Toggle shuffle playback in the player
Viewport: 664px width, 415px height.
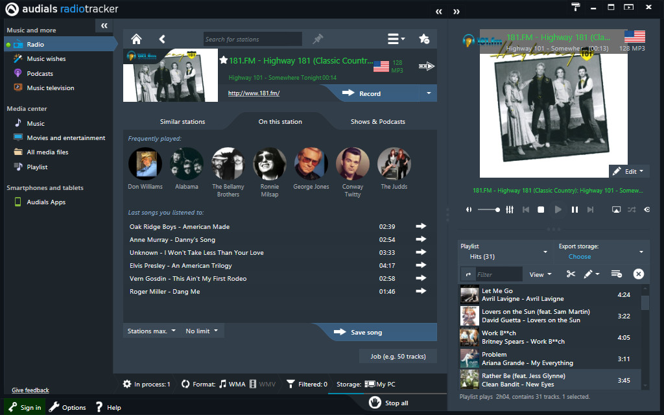pos(632,209)
